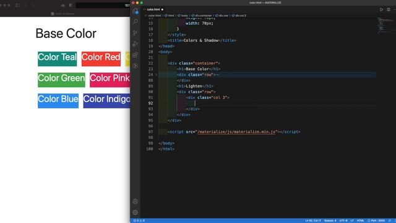The width and height of the screenshot is (396, 223).
Task: Click the closing html tag on line 100
Action: (166, 149)
